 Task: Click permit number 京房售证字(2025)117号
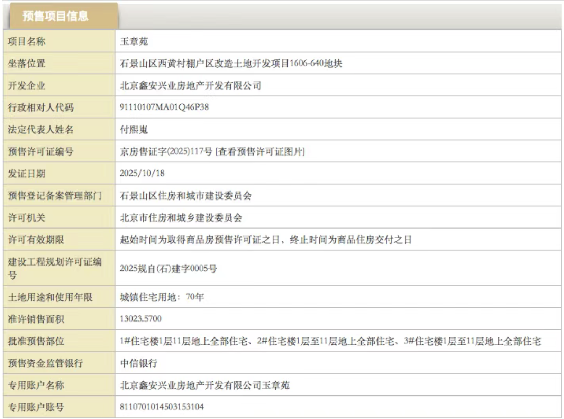166,151
